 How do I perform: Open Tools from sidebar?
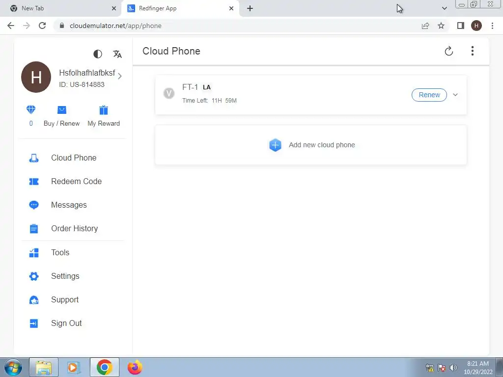[60, 252]
